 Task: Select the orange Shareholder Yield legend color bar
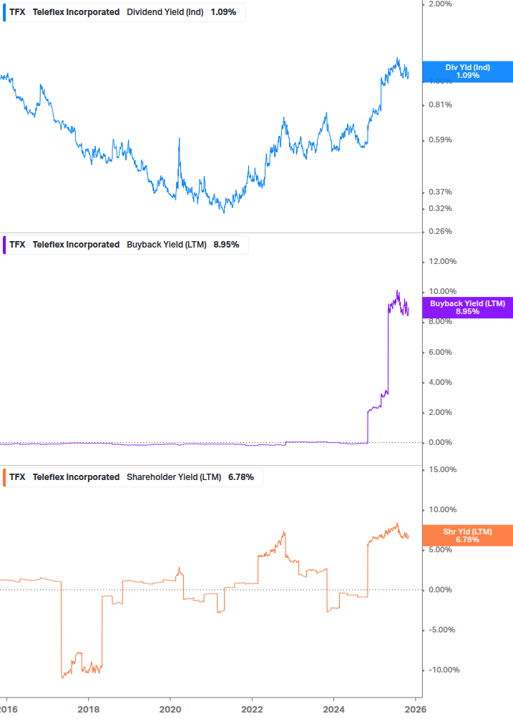pos(4,477)
